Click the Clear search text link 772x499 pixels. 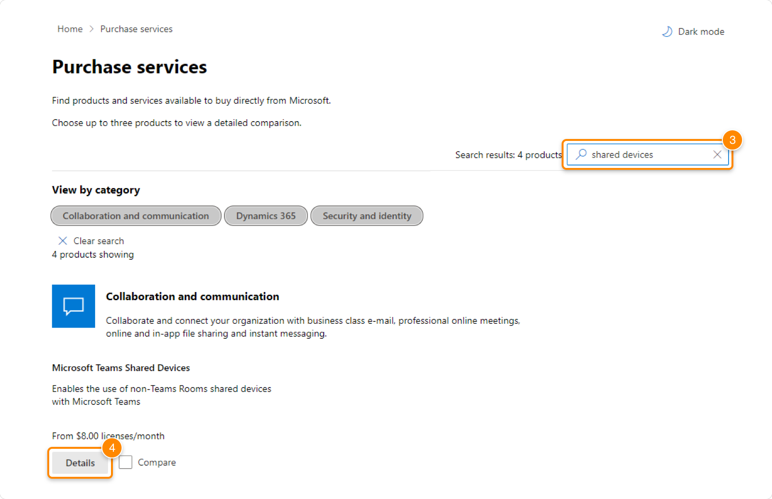[x=98, y=241]
